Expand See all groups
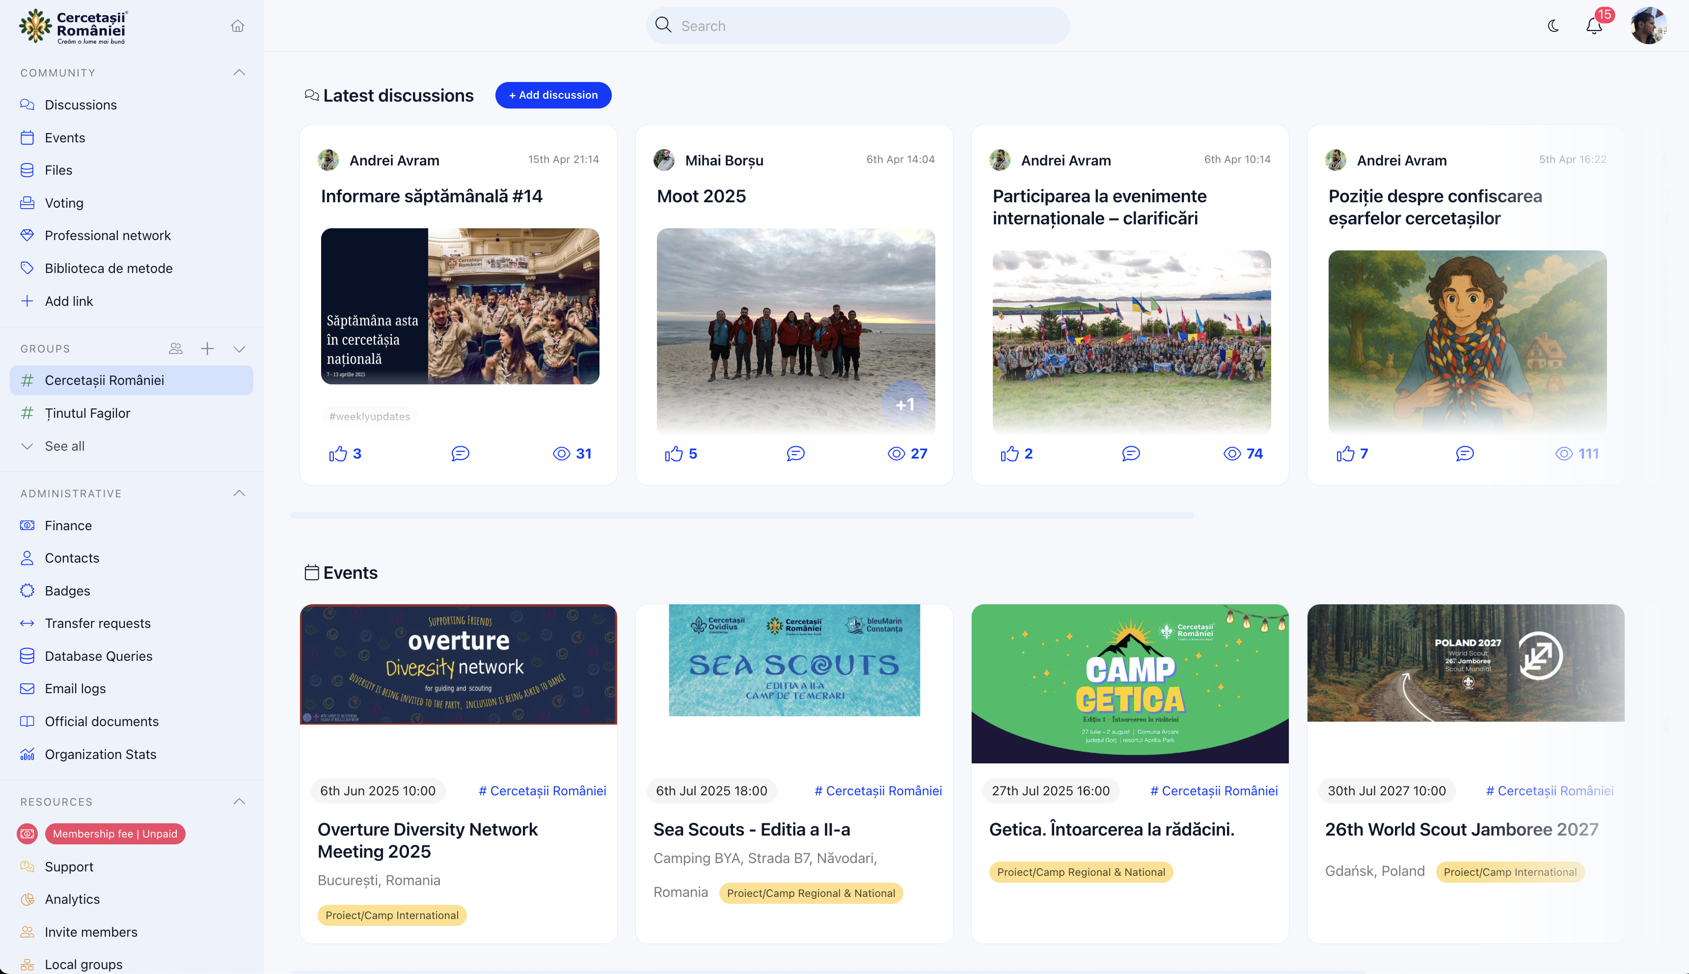 point(64,446)
